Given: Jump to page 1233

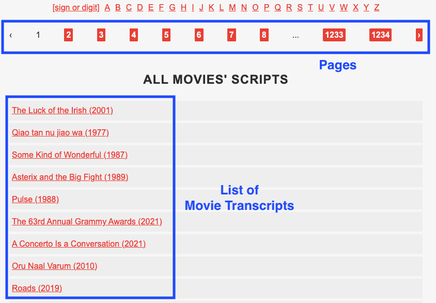Looking at the screenshot, I should [x=334, y=35].
